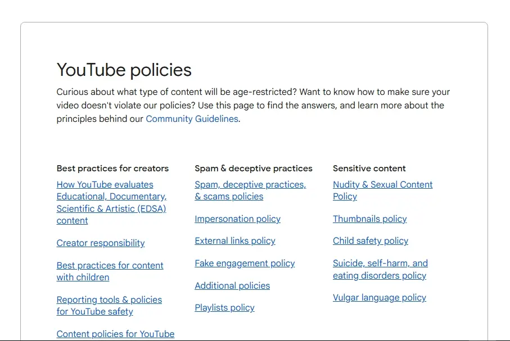Open Fake engagement policy link
The image size is (510, 341).
point(245,263)
